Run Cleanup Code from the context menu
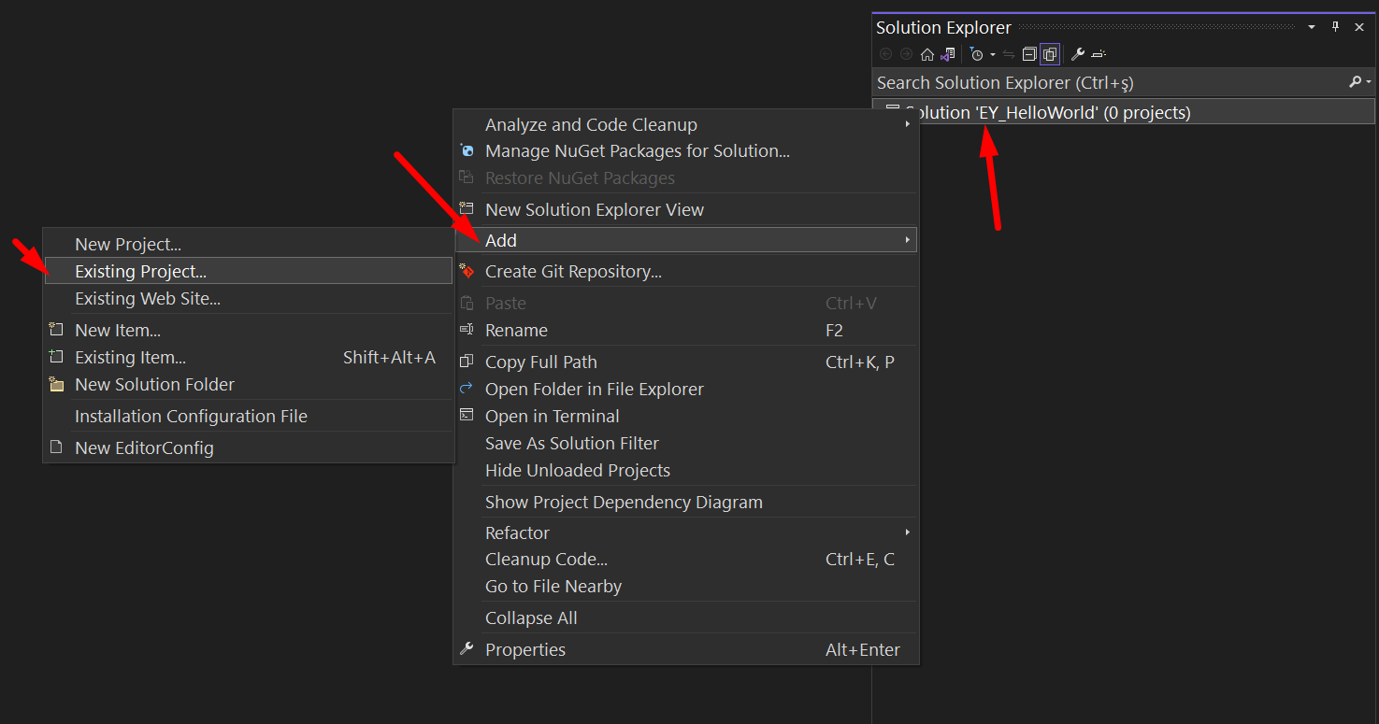Image resolution: width=1379 pixels, height=724 pixels. point(686,560)
